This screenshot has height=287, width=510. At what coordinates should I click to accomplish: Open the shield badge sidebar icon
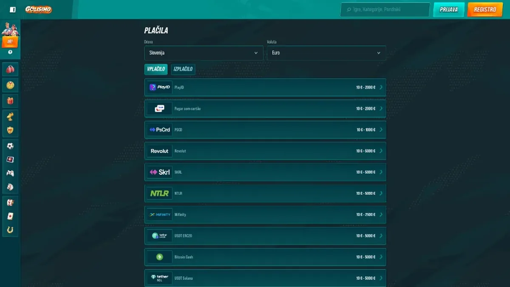10,130
